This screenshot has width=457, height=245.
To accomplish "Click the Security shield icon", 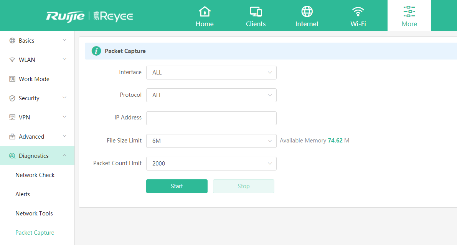I will click(12, 98).
